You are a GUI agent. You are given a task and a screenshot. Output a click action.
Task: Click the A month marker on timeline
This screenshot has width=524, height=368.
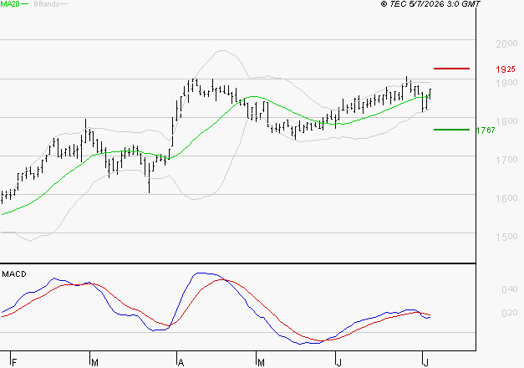pyautogui.click(x=181, y=363)
